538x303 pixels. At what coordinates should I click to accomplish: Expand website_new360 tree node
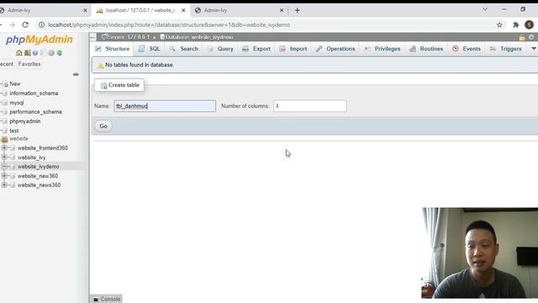(4, 176)
